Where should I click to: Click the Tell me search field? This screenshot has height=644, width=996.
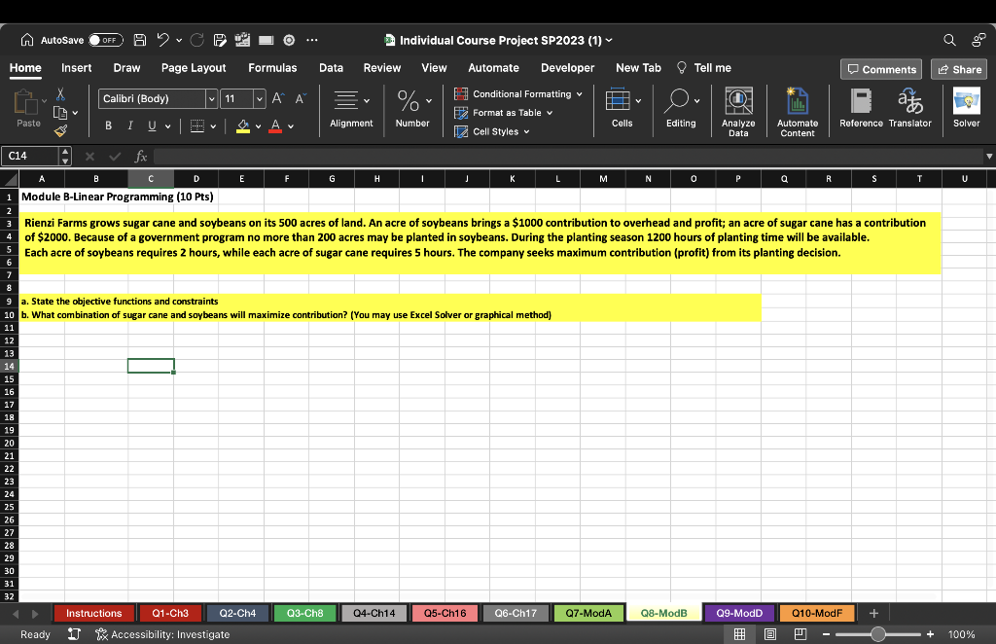[704, 68]
